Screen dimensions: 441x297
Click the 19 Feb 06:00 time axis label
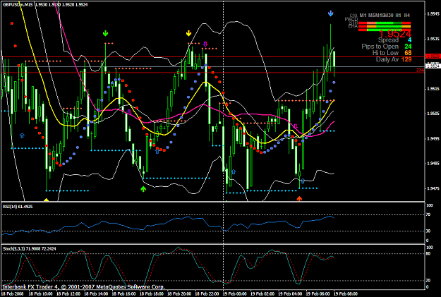pos(318,294)
